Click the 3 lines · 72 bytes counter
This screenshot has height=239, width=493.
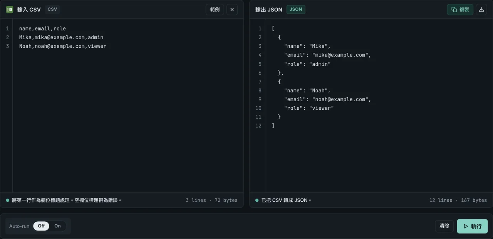click(211, 200)
